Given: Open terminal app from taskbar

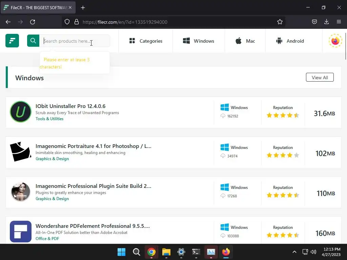Looking at the screenshot, I should 196,252.
